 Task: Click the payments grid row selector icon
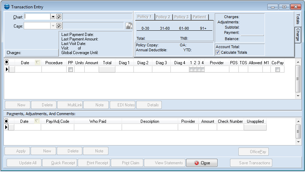(6, 121)
